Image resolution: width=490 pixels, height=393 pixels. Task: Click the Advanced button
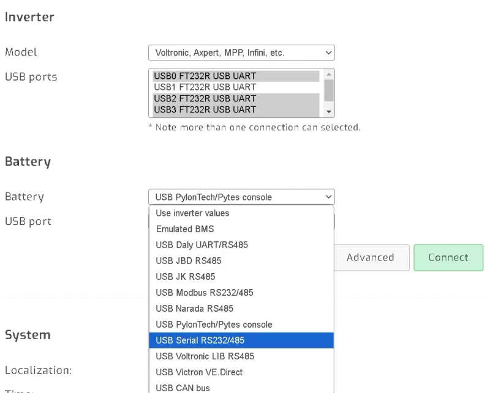click(x=371, y=258)
